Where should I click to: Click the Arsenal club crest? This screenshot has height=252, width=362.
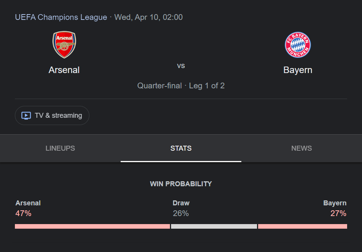[64, 45]
